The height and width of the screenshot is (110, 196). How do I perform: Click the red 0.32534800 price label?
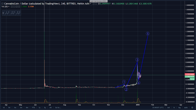tap(190, 74)
